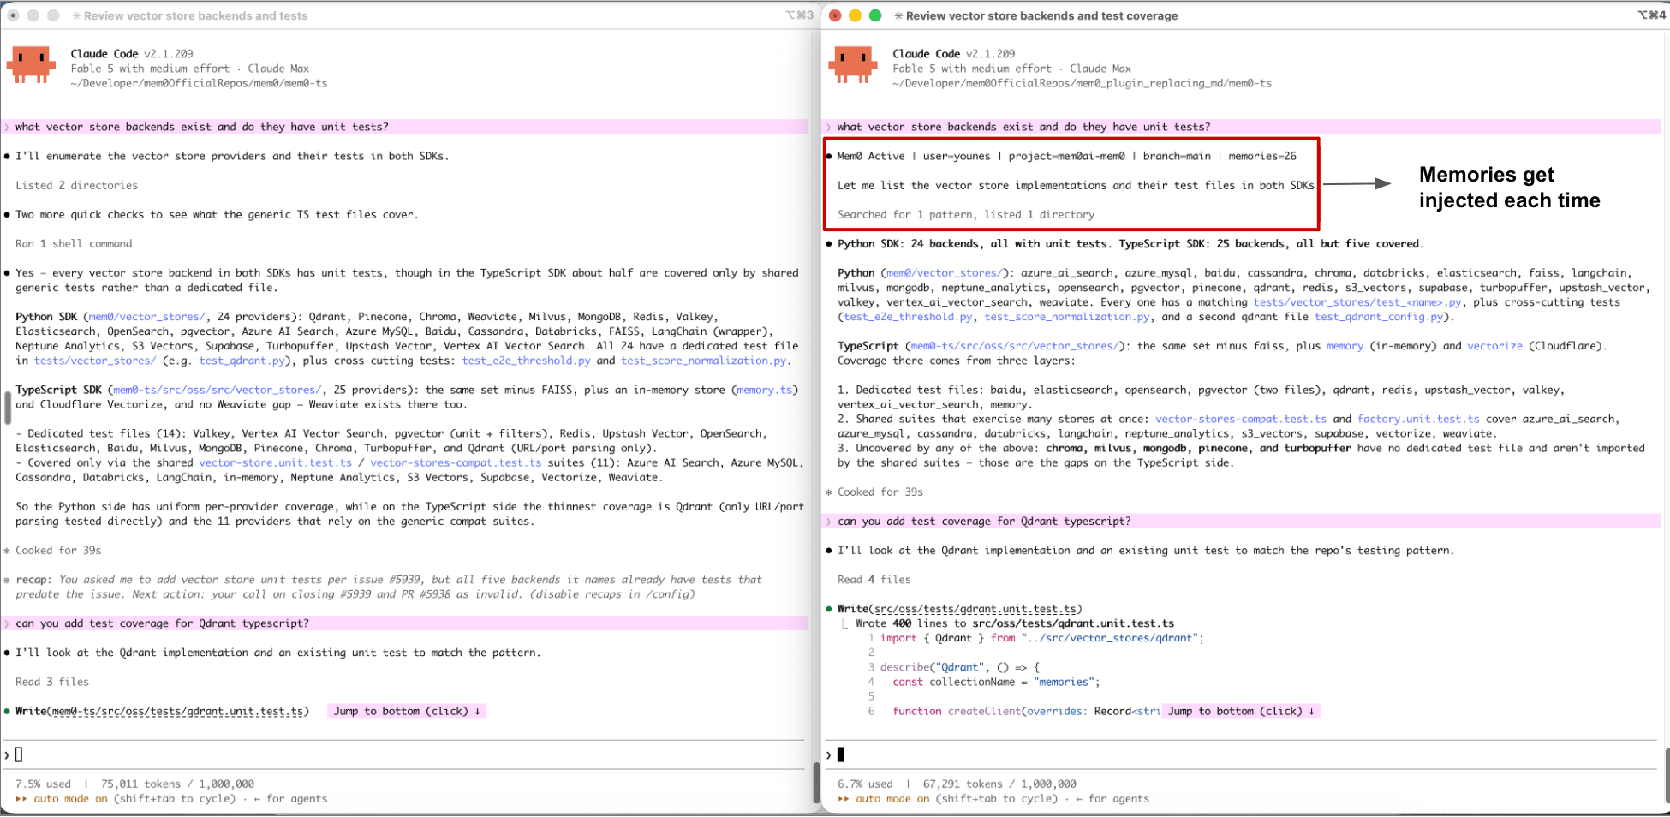
Task: Open the factory.unit.test.ts link
Action: [1418, 419]
